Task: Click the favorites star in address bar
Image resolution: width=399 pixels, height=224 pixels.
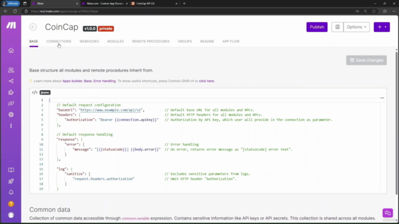Action: pyautogui.click(x=374, y=11)
